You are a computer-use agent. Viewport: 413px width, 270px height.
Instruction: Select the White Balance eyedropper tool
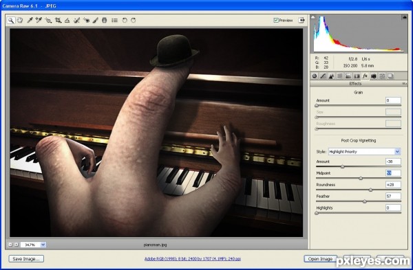[x=30, y=20]
